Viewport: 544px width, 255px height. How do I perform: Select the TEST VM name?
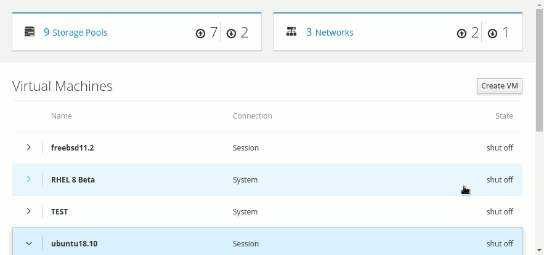(59, 212)
